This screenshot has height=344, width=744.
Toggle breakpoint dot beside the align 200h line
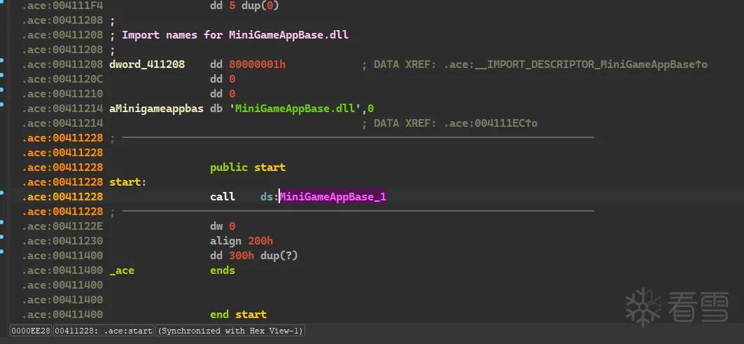(x=2, y=237)
